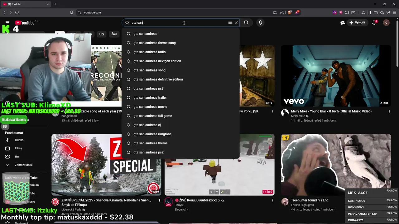399x224 pixels.
Task: Filter feed with the Živě chip
Action: [x=114, y=34]
